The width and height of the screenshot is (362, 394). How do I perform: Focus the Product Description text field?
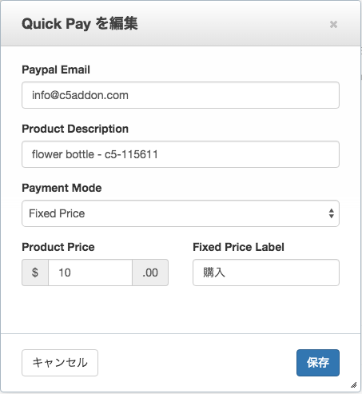(x=181, y=154)
